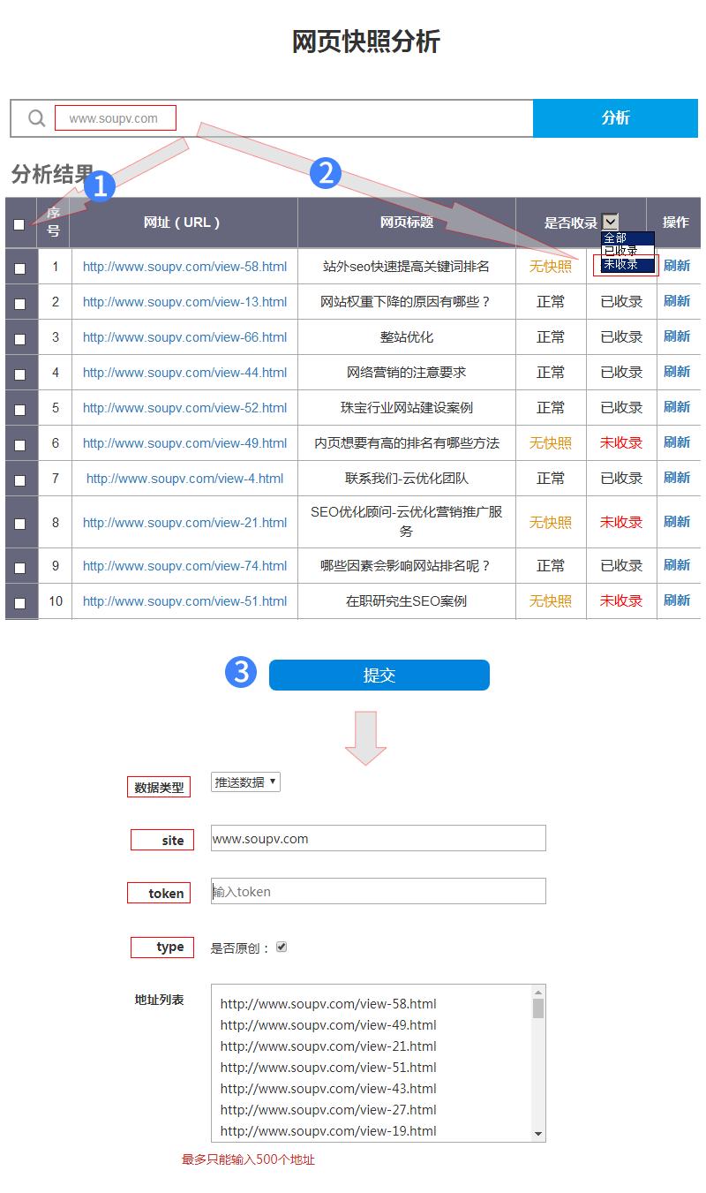706x1193 pixels.
Task: Toggle the select-all checkbox in the table header
Action: point(19,225)
